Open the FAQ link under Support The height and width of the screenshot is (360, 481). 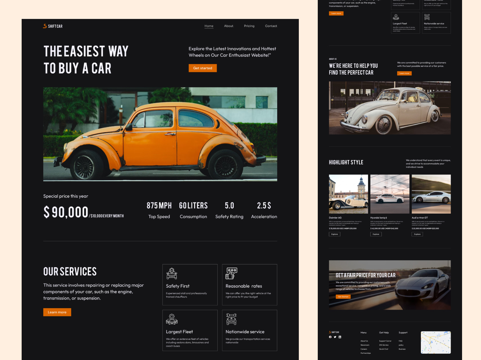(400, 341)
